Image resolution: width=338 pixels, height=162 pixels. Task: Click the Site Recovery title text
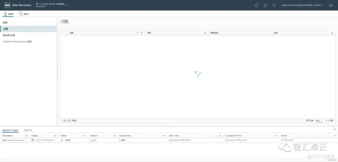click(x=22, y=5)
